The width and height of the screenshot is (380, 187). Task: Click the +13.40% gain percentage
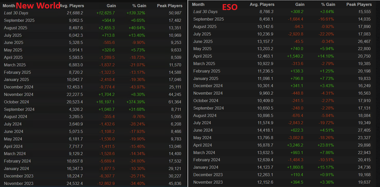click(136, 35)
